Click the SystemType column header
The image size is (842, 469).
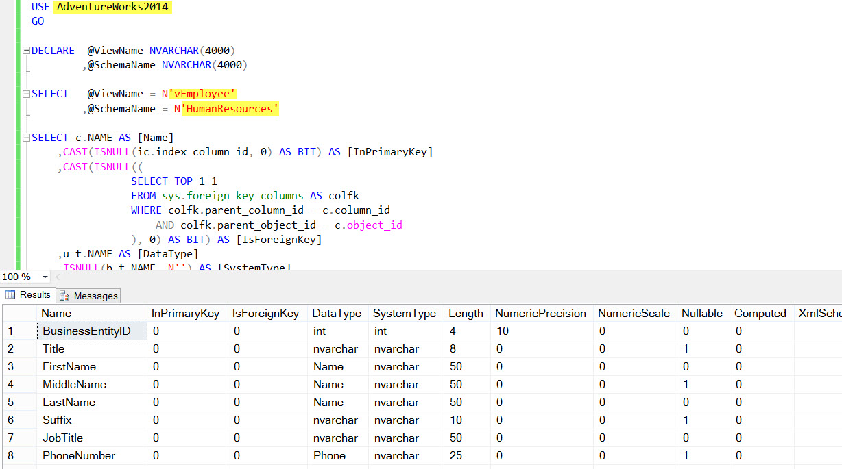406,313
